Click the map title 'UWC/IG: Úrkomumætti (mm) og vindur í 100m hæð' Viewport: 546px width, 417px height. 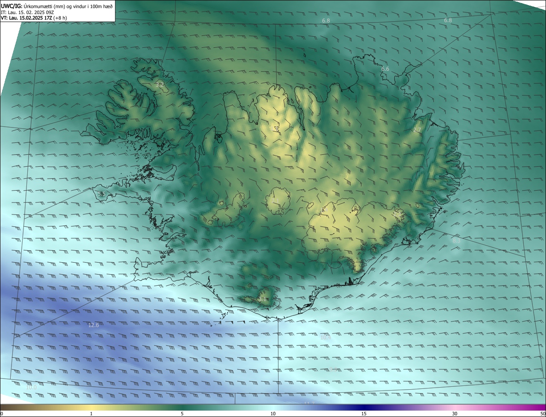click(x=57, y=6)
